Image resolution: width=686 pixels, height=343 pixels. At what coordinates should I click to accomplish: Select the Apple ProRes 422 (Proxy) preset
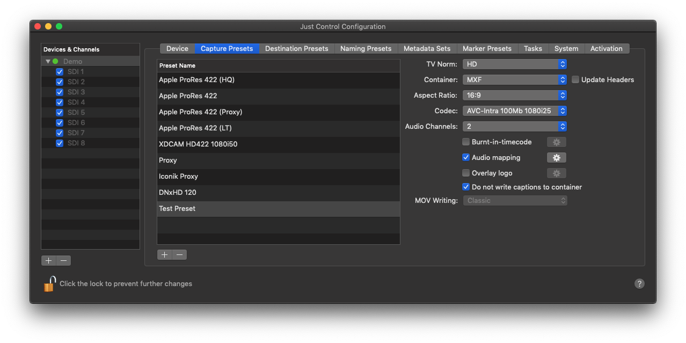pos(279,112)
